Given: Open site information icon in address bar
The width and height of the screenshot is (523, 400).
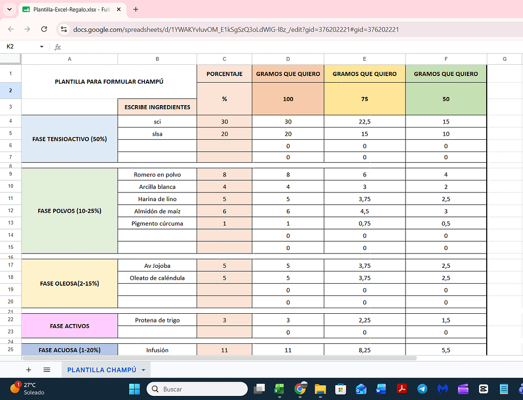Looking at the screenshot, I should coord(64,29).
